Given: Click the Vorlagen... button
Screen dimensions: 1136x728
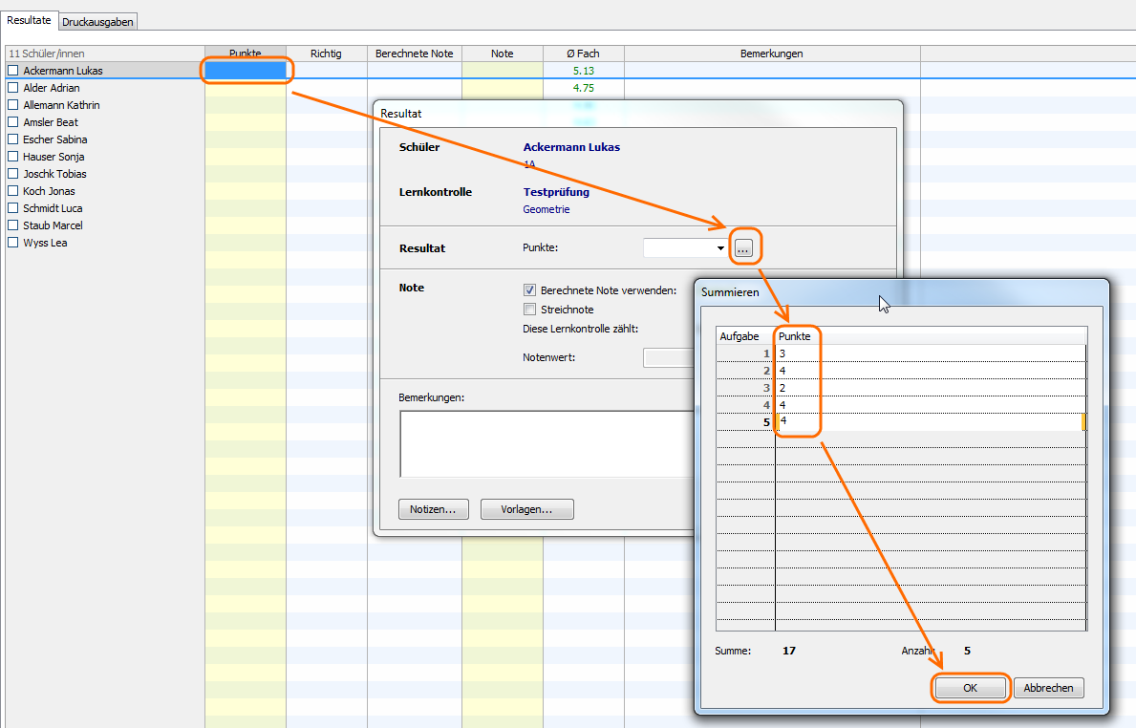Looking at the screenshot, I should coord(526,509).
